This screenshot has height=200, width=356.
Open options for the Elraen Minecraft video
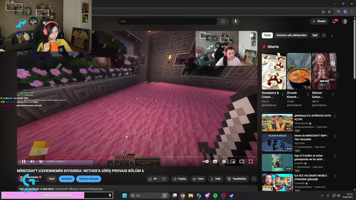pyautogui.click(x=335, y=136)
